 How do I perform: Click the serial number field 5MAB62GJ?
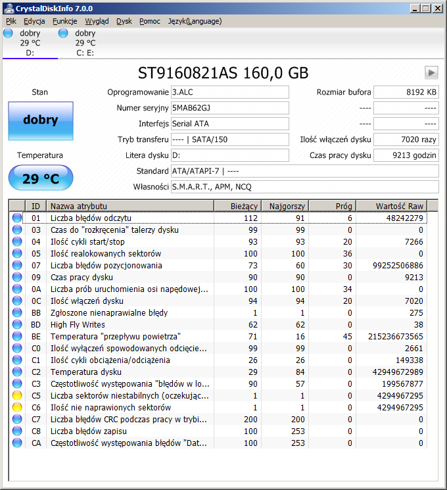click(x=230, y=108)
